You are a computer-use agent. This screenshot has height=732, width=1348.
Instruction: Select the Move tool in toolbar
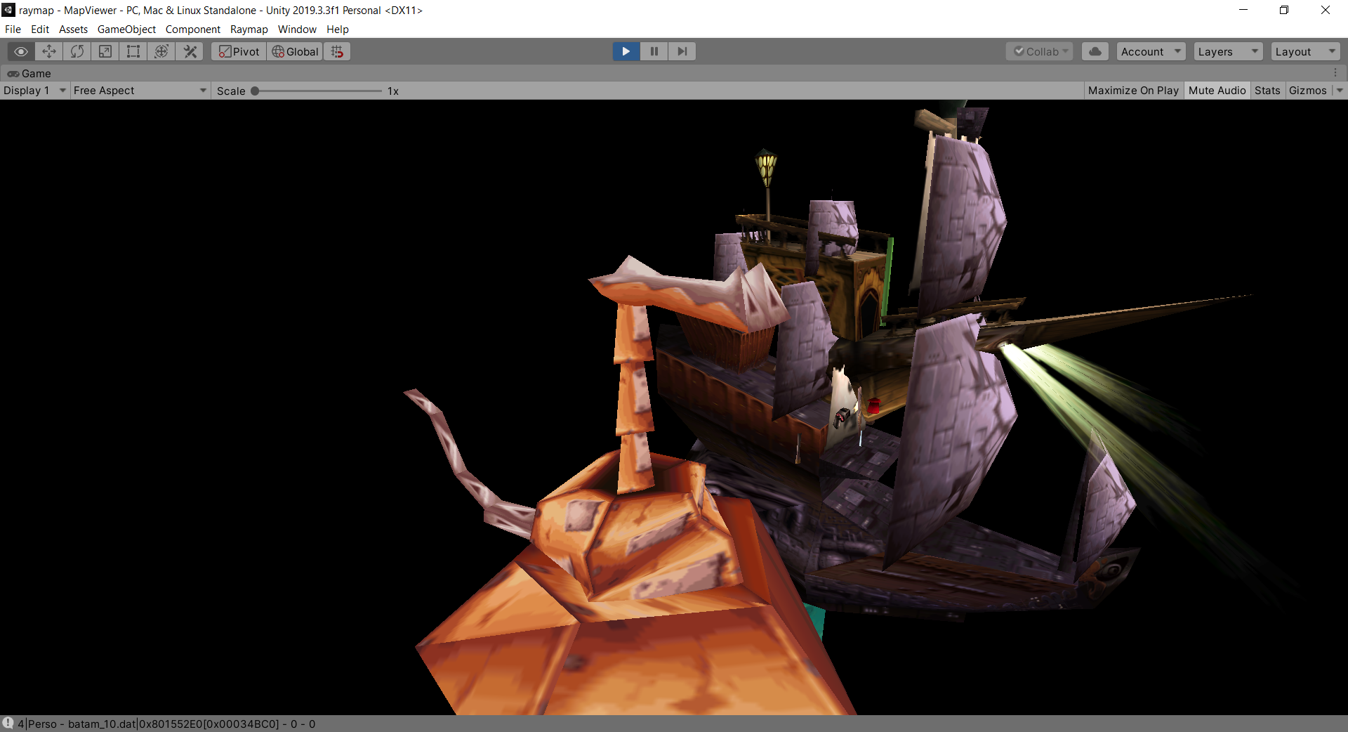49,51
